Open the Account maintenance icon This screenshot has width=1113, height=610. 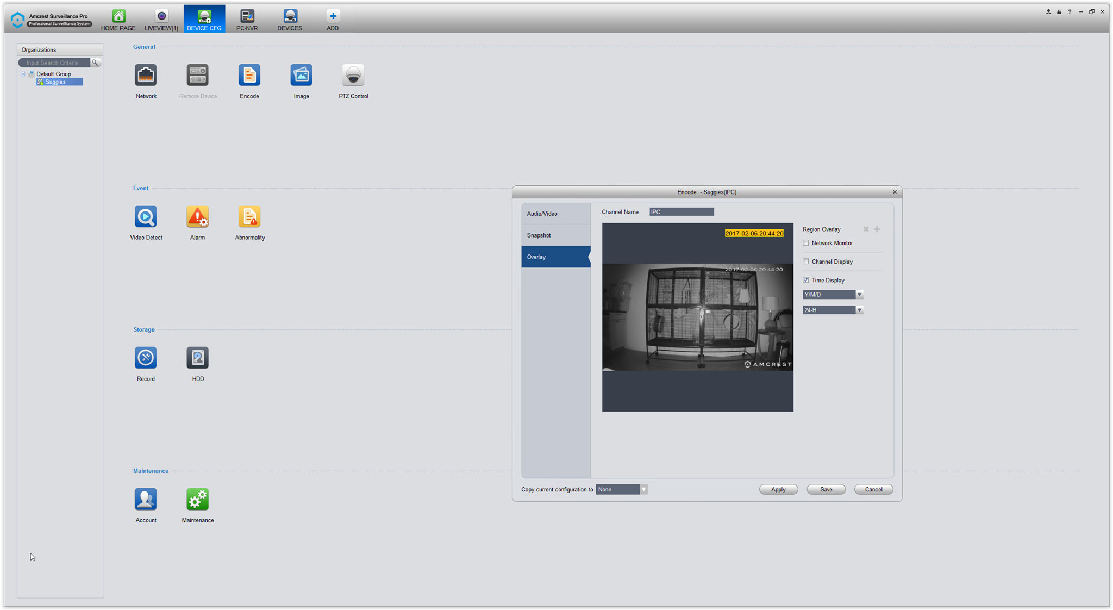pyautogui.click(x=146, y=500)
